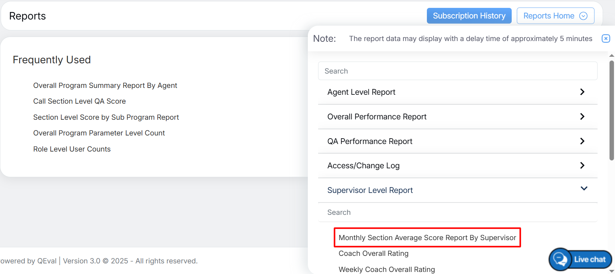This screenshot has height=274, width=615.
Task: Click the report panel vertical scrollbar
Action: point(612,110)
